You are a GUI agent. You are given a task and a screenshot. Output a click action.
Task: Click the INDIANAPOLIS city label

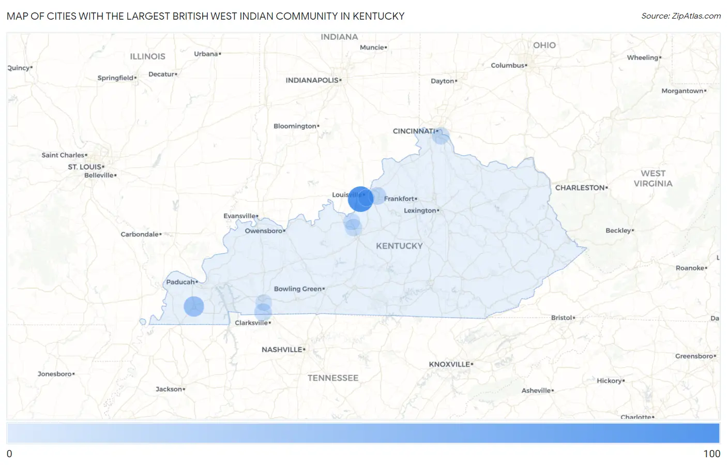[312, 80]
